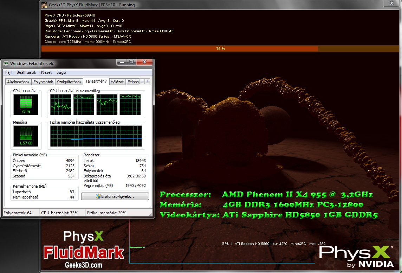The width and height of the screenshot is (402, 273).
Task: Close the Windows Feladatkezelő window
Action: pos(144,62)
